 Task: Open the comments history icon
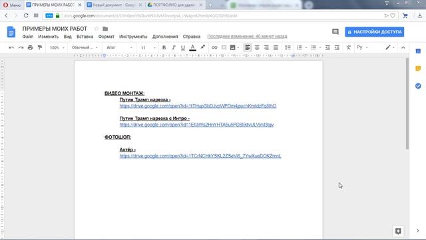(335, 32)
